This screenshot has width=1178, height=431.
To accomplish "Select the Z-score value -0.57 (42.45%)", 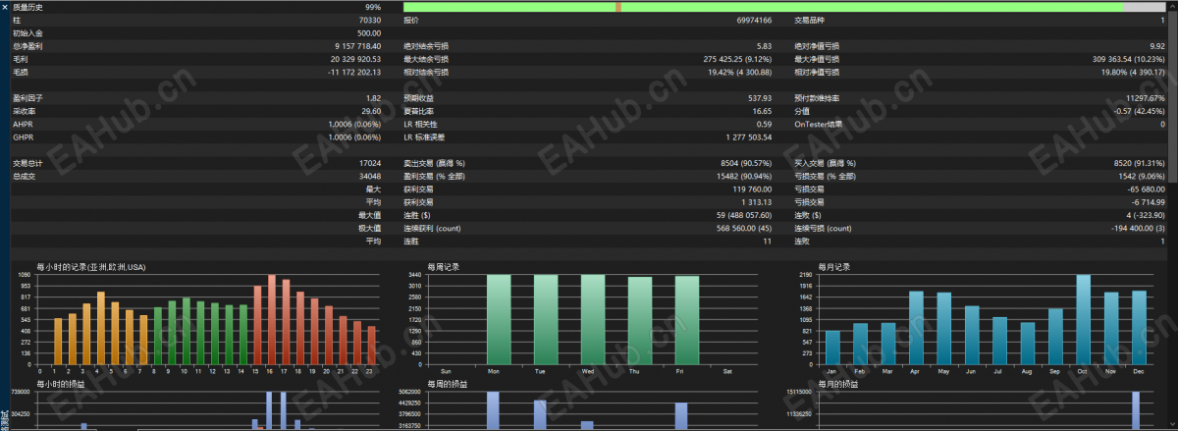I will (x=1140, y=111).
